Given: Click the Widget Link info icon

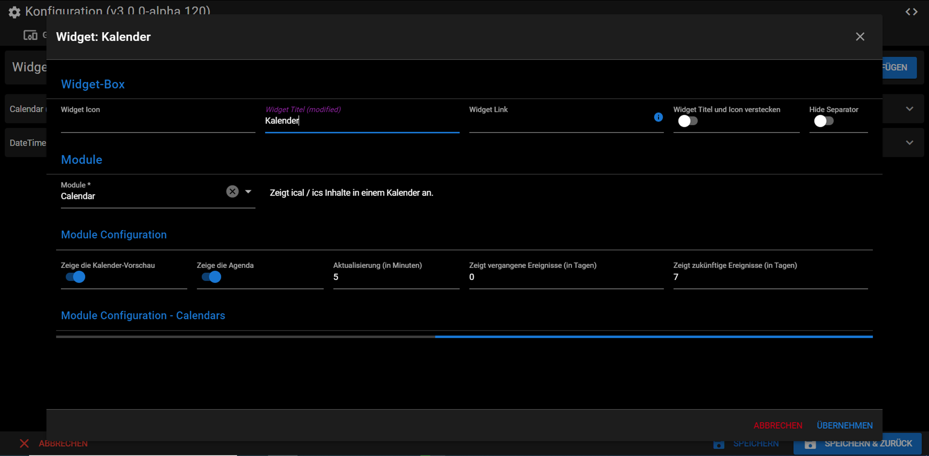Looking at the screenshot, I should pos(658,117).
